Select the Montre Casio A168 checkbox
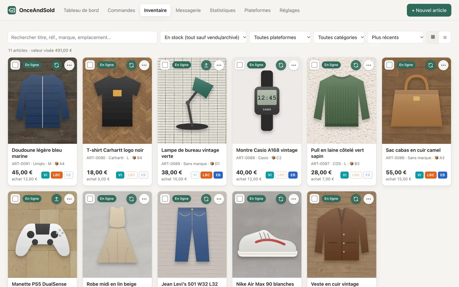This screenshot has height=287, width=459. point(240,65)
